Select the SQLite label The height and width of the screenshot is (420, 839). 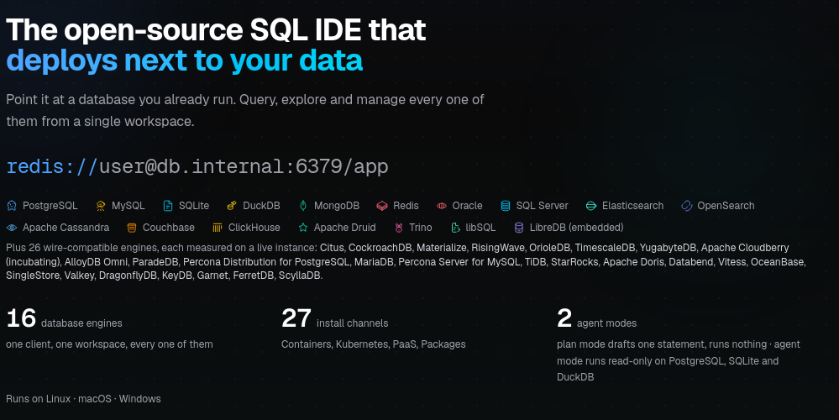point(194,206)
